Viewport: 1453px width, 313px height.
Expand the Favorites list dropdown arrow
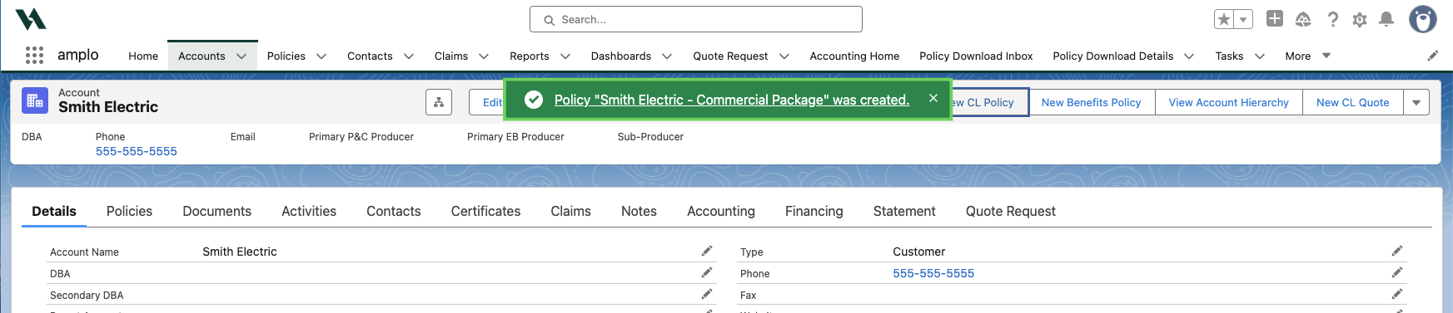click(1243, 19)
